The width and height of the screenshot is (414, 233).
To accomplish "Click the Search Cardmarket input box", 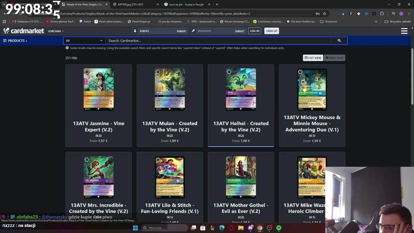I will (x=218, y=40).
